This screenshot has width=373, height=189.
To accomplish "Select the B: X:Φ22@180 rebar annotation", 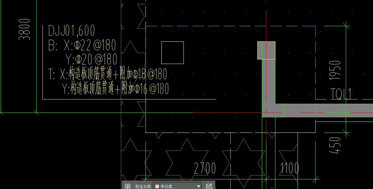I will [82, 45].
